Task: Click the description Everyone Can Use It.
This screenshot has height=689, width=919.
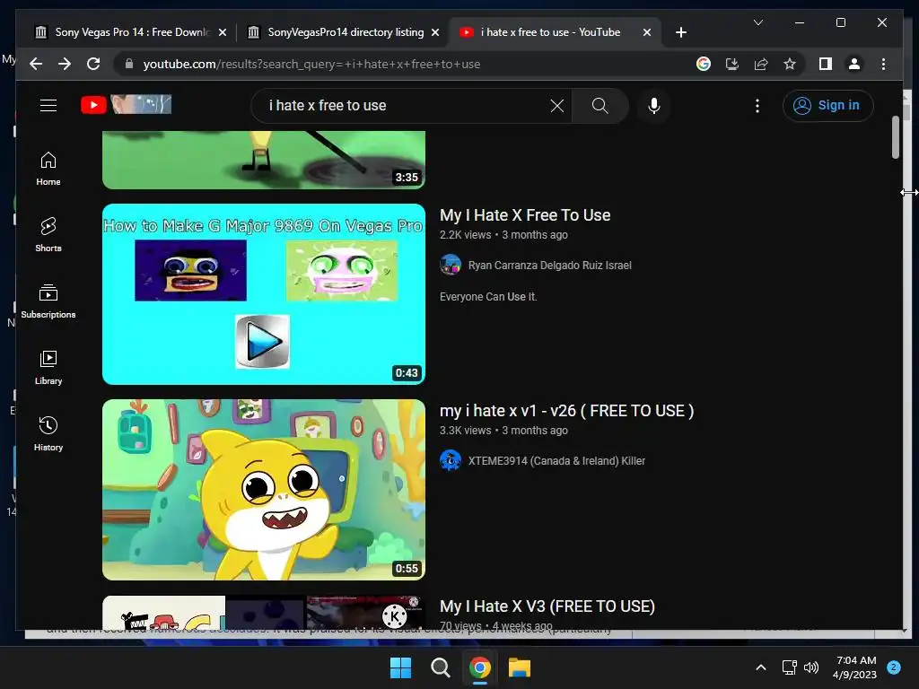Action: pos(488,297)
